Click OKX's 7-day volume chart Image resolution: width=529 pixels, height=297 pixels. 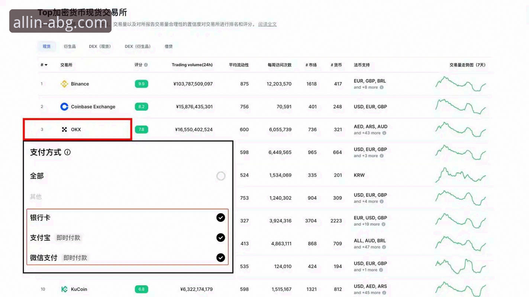[x=461, y=130]
